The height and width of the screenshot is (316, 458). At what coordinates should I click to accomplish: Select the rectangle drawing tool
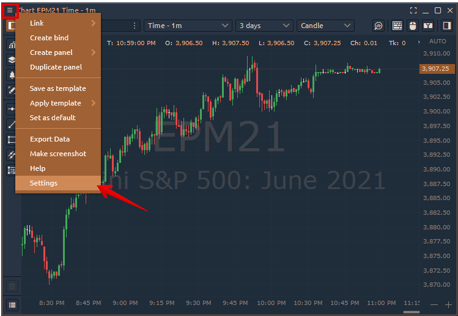[12, 140]
